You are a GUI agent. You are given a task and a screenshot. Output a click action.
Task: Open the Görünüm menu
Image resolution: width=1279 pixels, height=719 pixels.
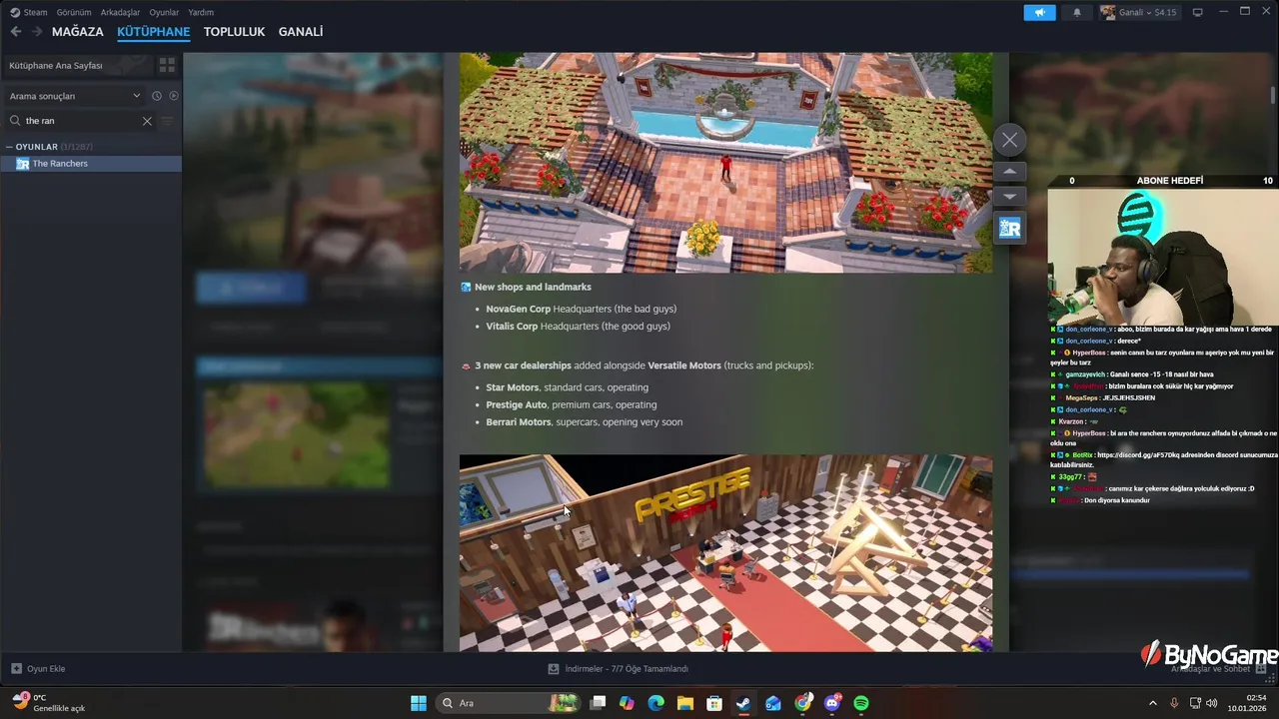tap(74, 12)
